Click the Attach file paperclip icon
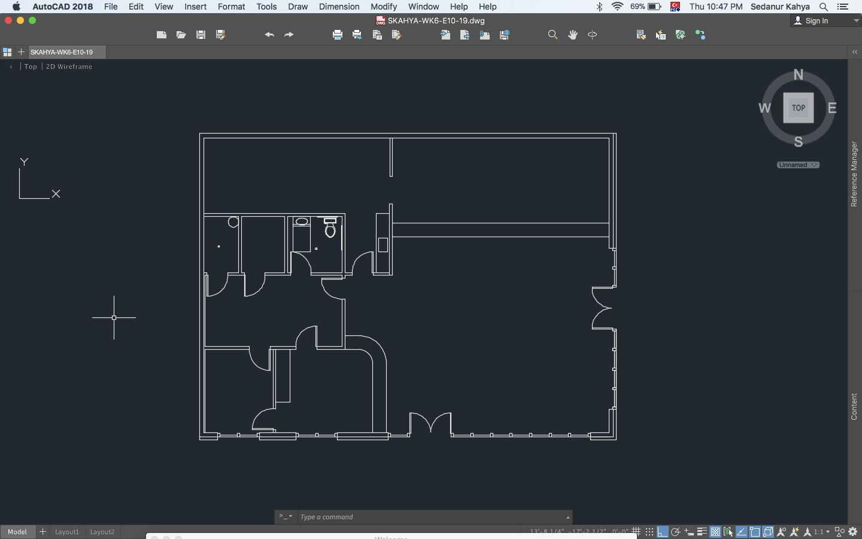The image size is (862, 539). pos(485,35)
